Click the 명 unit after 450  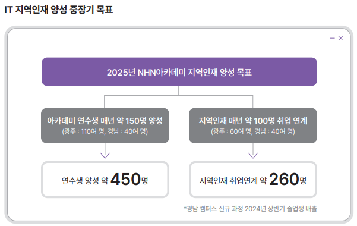144,181
